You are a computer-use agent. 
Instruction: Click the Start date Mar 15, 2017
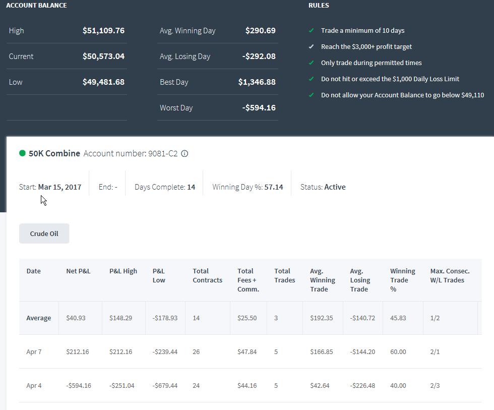[x=59, y=187]
